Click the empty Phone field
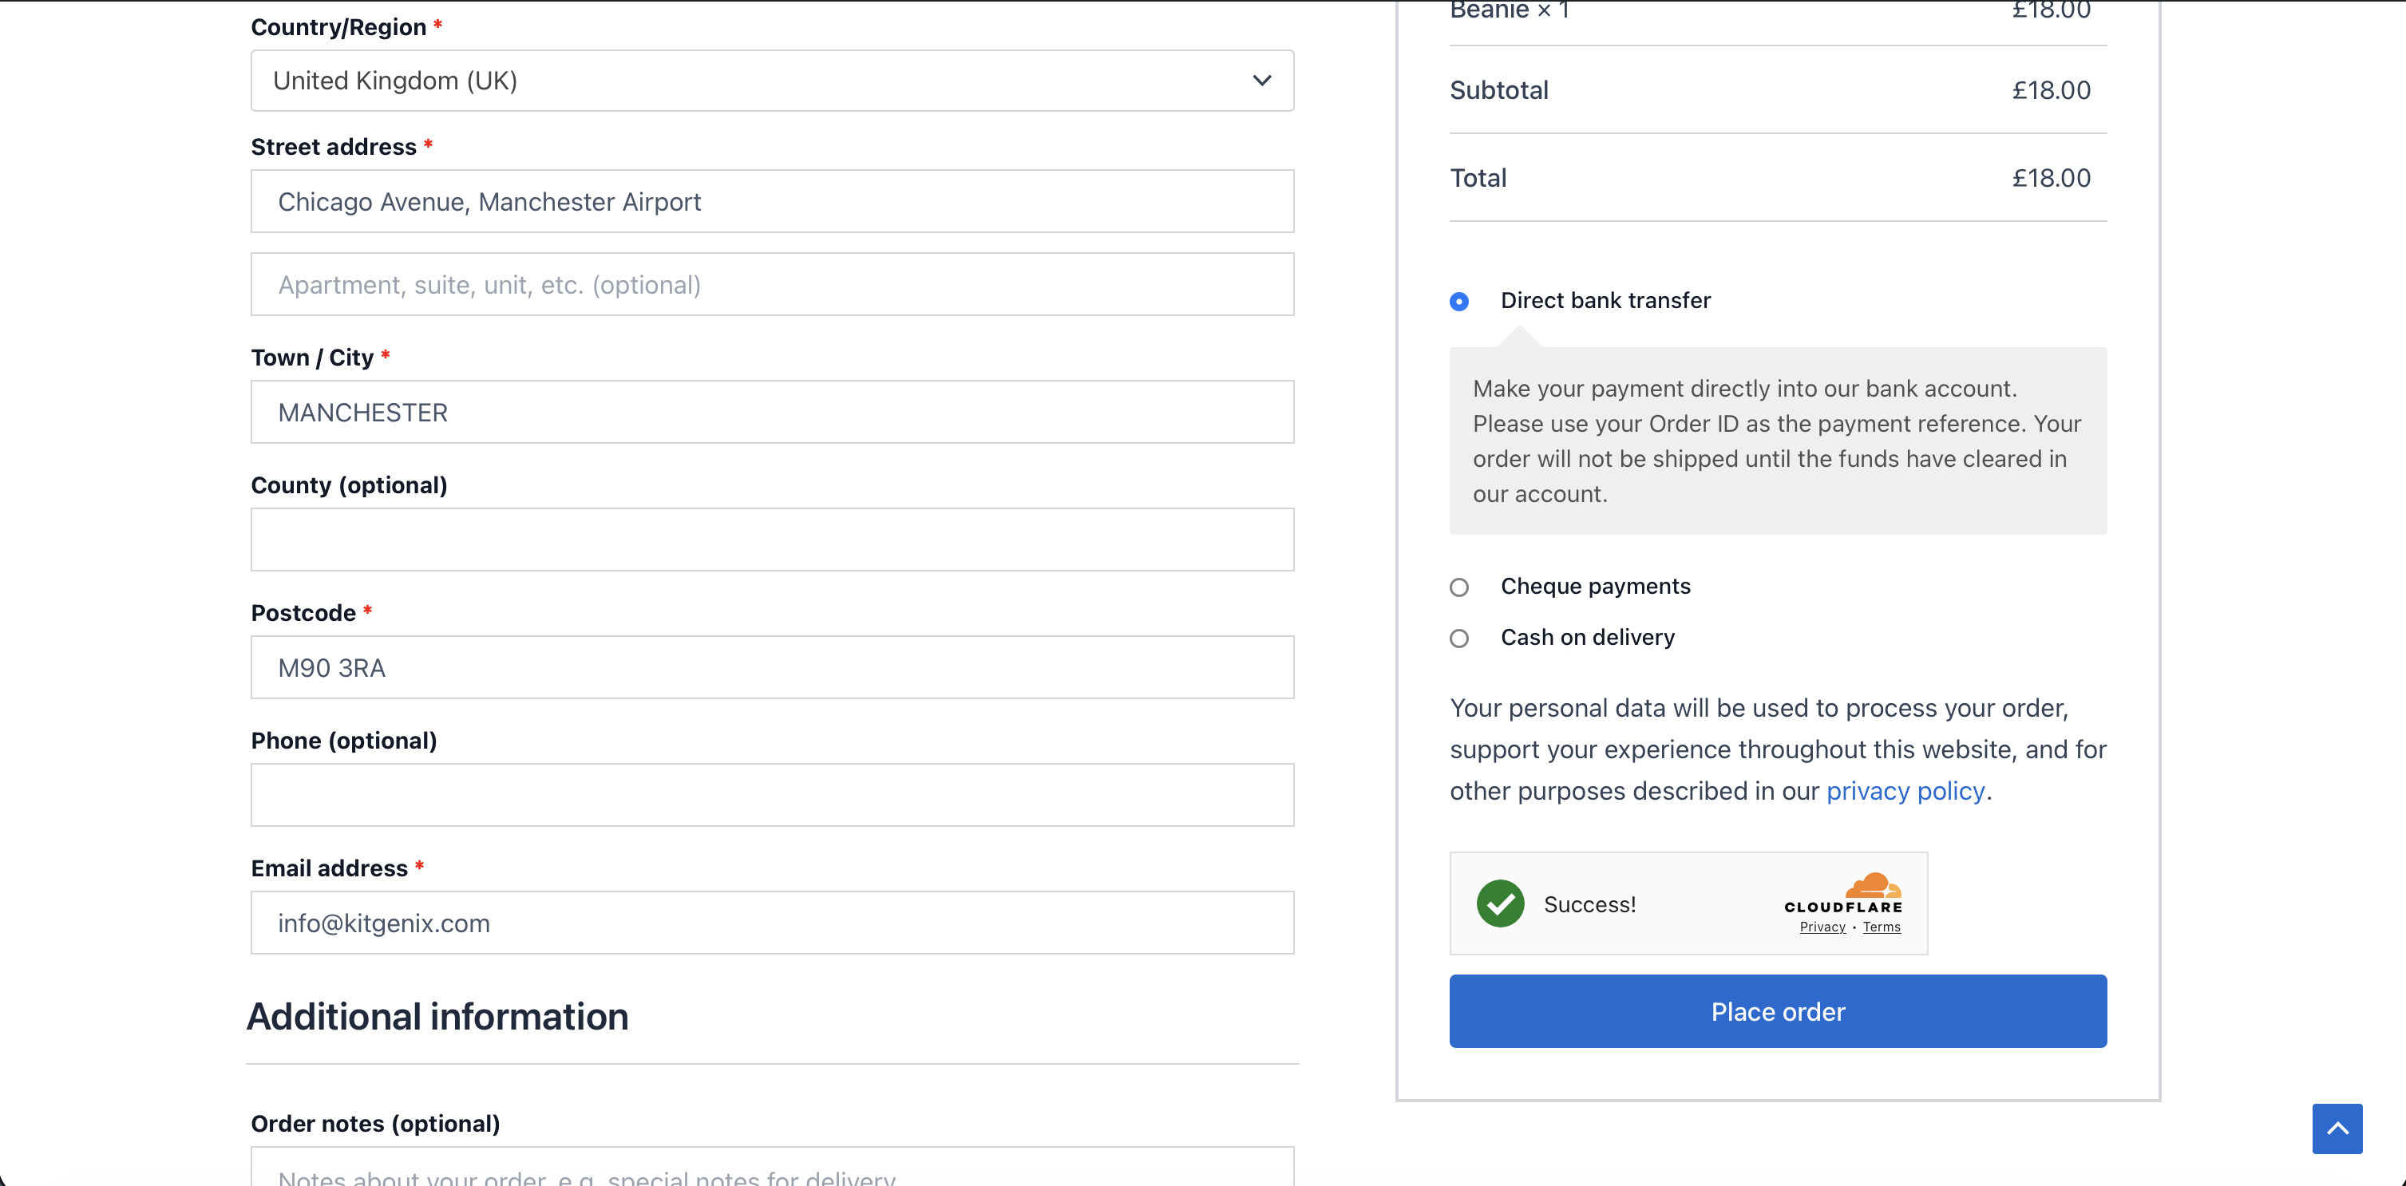This screenshot has height=1186, width=2406. pos(771,795)
